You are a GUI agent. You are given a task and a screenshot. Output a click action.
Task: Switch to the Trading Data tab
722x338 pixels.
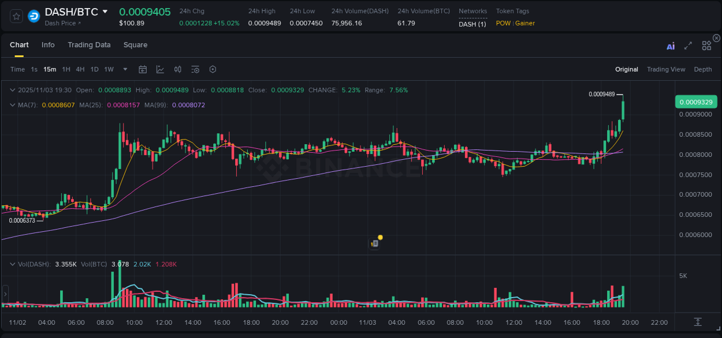[89, 45]
